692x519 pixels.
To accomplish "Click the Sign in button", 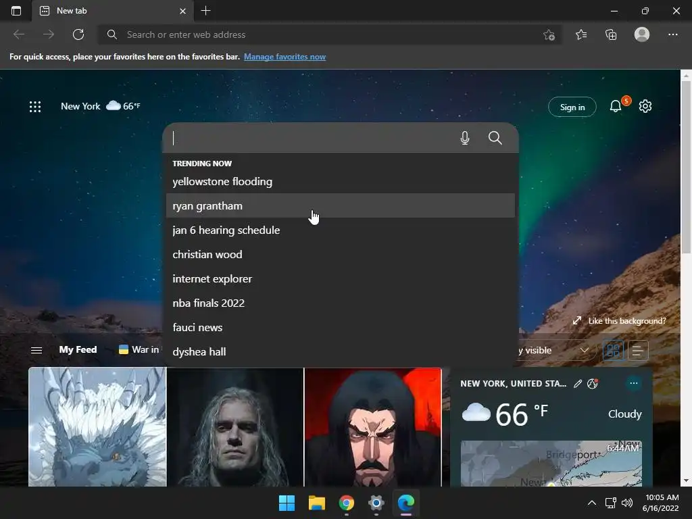I will click(x=572, y=107).
